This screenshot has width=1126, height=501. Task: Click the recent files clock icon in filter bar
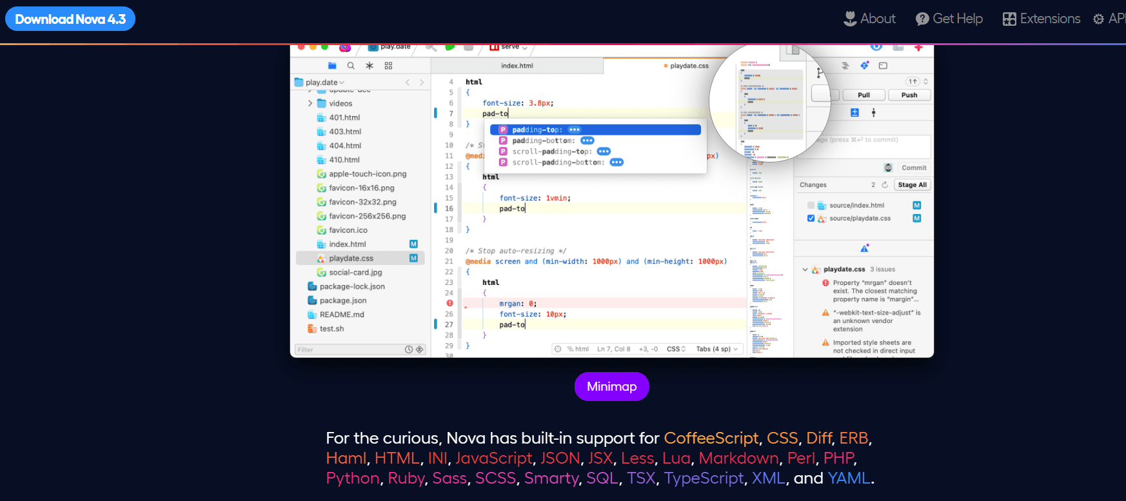(409, 349)
